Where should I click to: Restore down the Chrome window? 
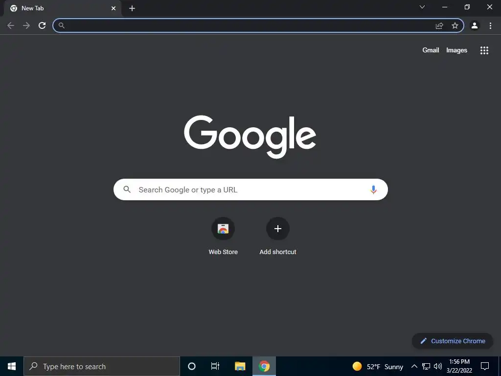[467, 7]
